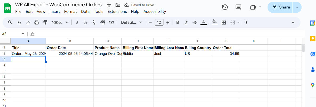
Task: Increase font size with plus button
Action: [x=168, y=22]
